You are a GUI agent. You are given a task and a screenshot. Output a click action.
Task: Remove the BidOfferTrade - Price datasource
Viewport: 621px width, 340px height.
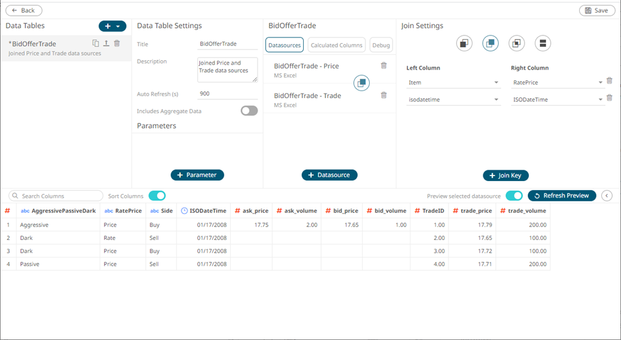(x=384, y=66)
